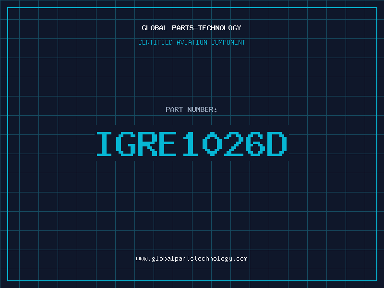Select the IGRE1026D part number text
The height and width of the screenshot is (288, 384).
click(x=192, y=144)
